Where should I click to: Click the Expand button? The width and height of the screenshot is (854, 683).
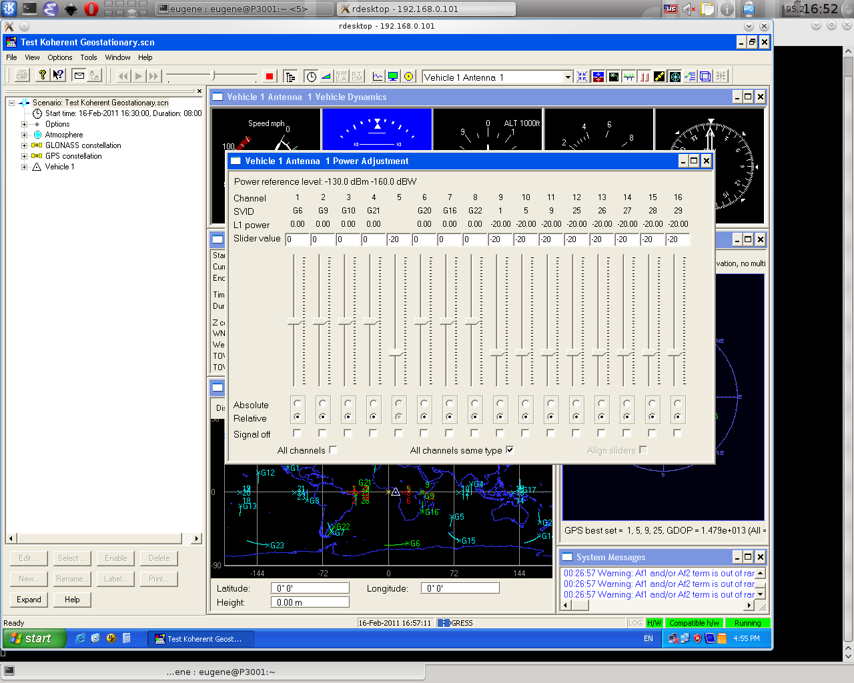click(29, 600)
